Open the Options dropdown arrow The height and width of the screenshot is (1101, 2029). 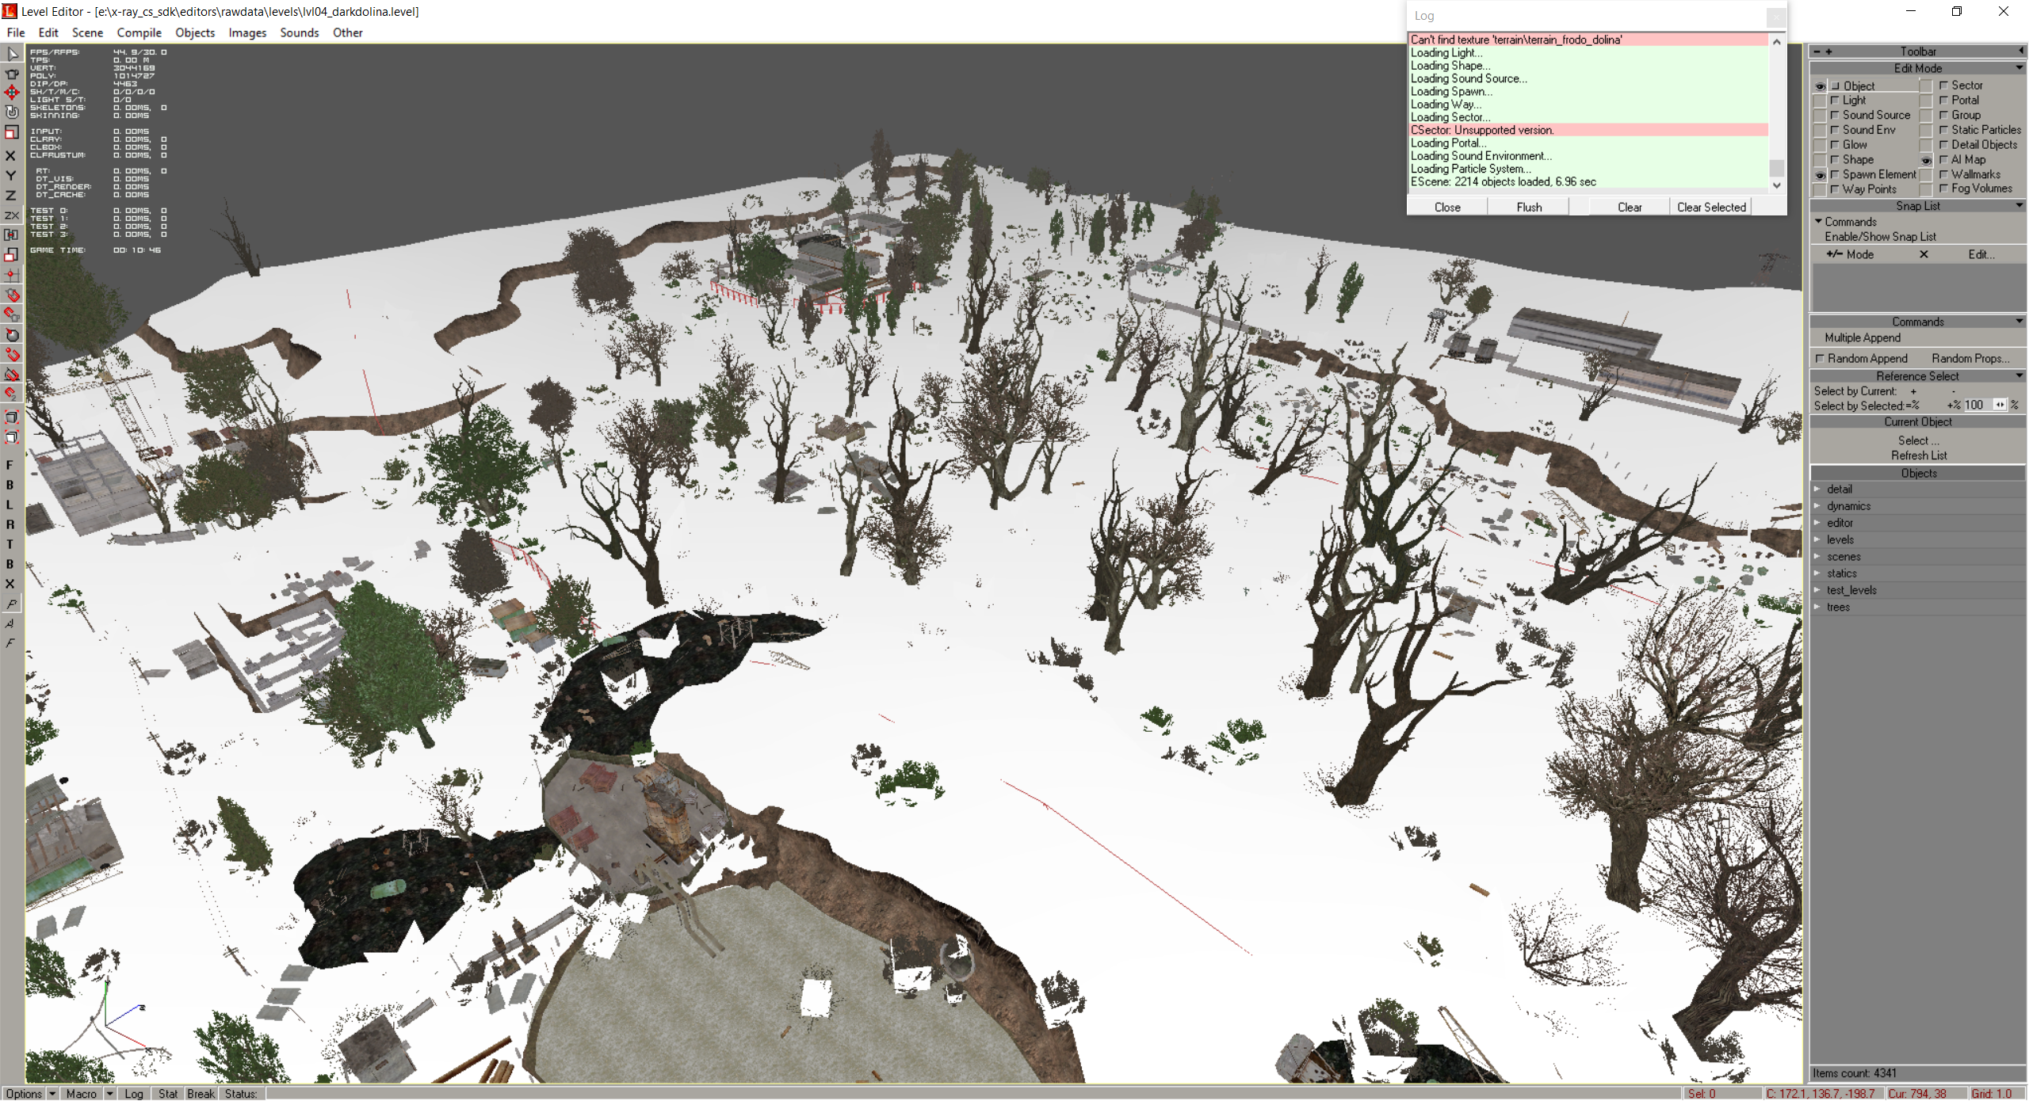coord(52,1093)
